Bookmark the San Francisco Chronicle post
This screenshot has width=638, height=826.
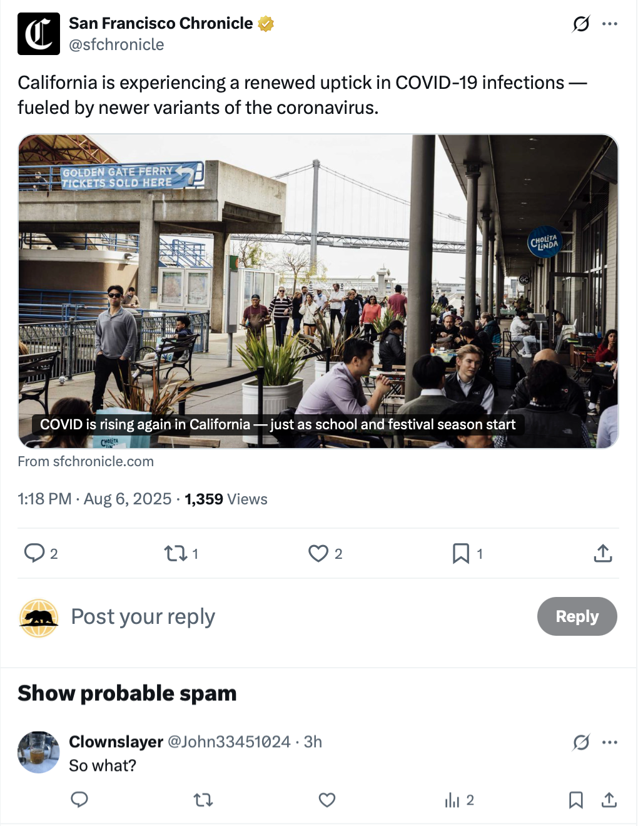(461, 553)
